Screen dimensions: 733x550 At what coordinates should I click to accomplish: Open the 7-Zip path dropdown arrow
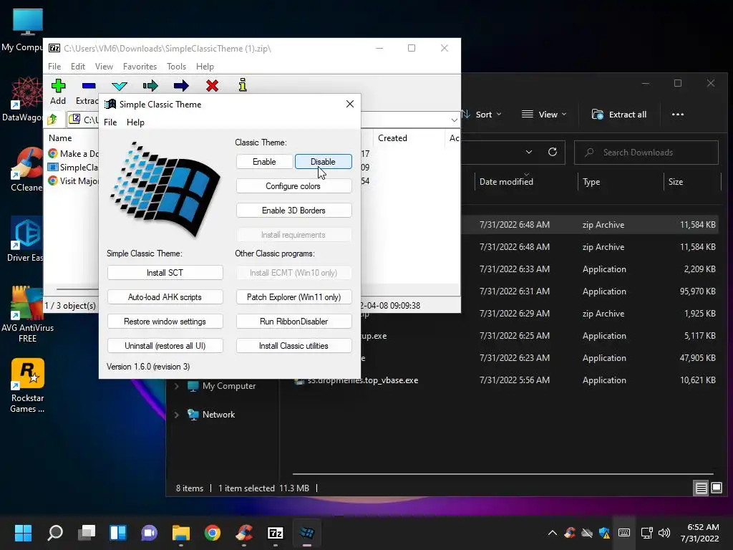click(x=454, y=120)
